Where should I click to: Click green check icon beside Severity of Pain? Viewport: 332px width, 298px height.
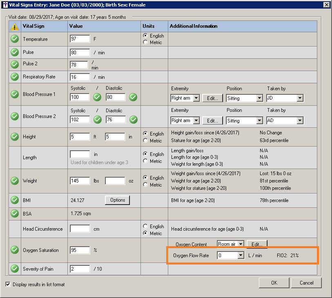(15, 269)
